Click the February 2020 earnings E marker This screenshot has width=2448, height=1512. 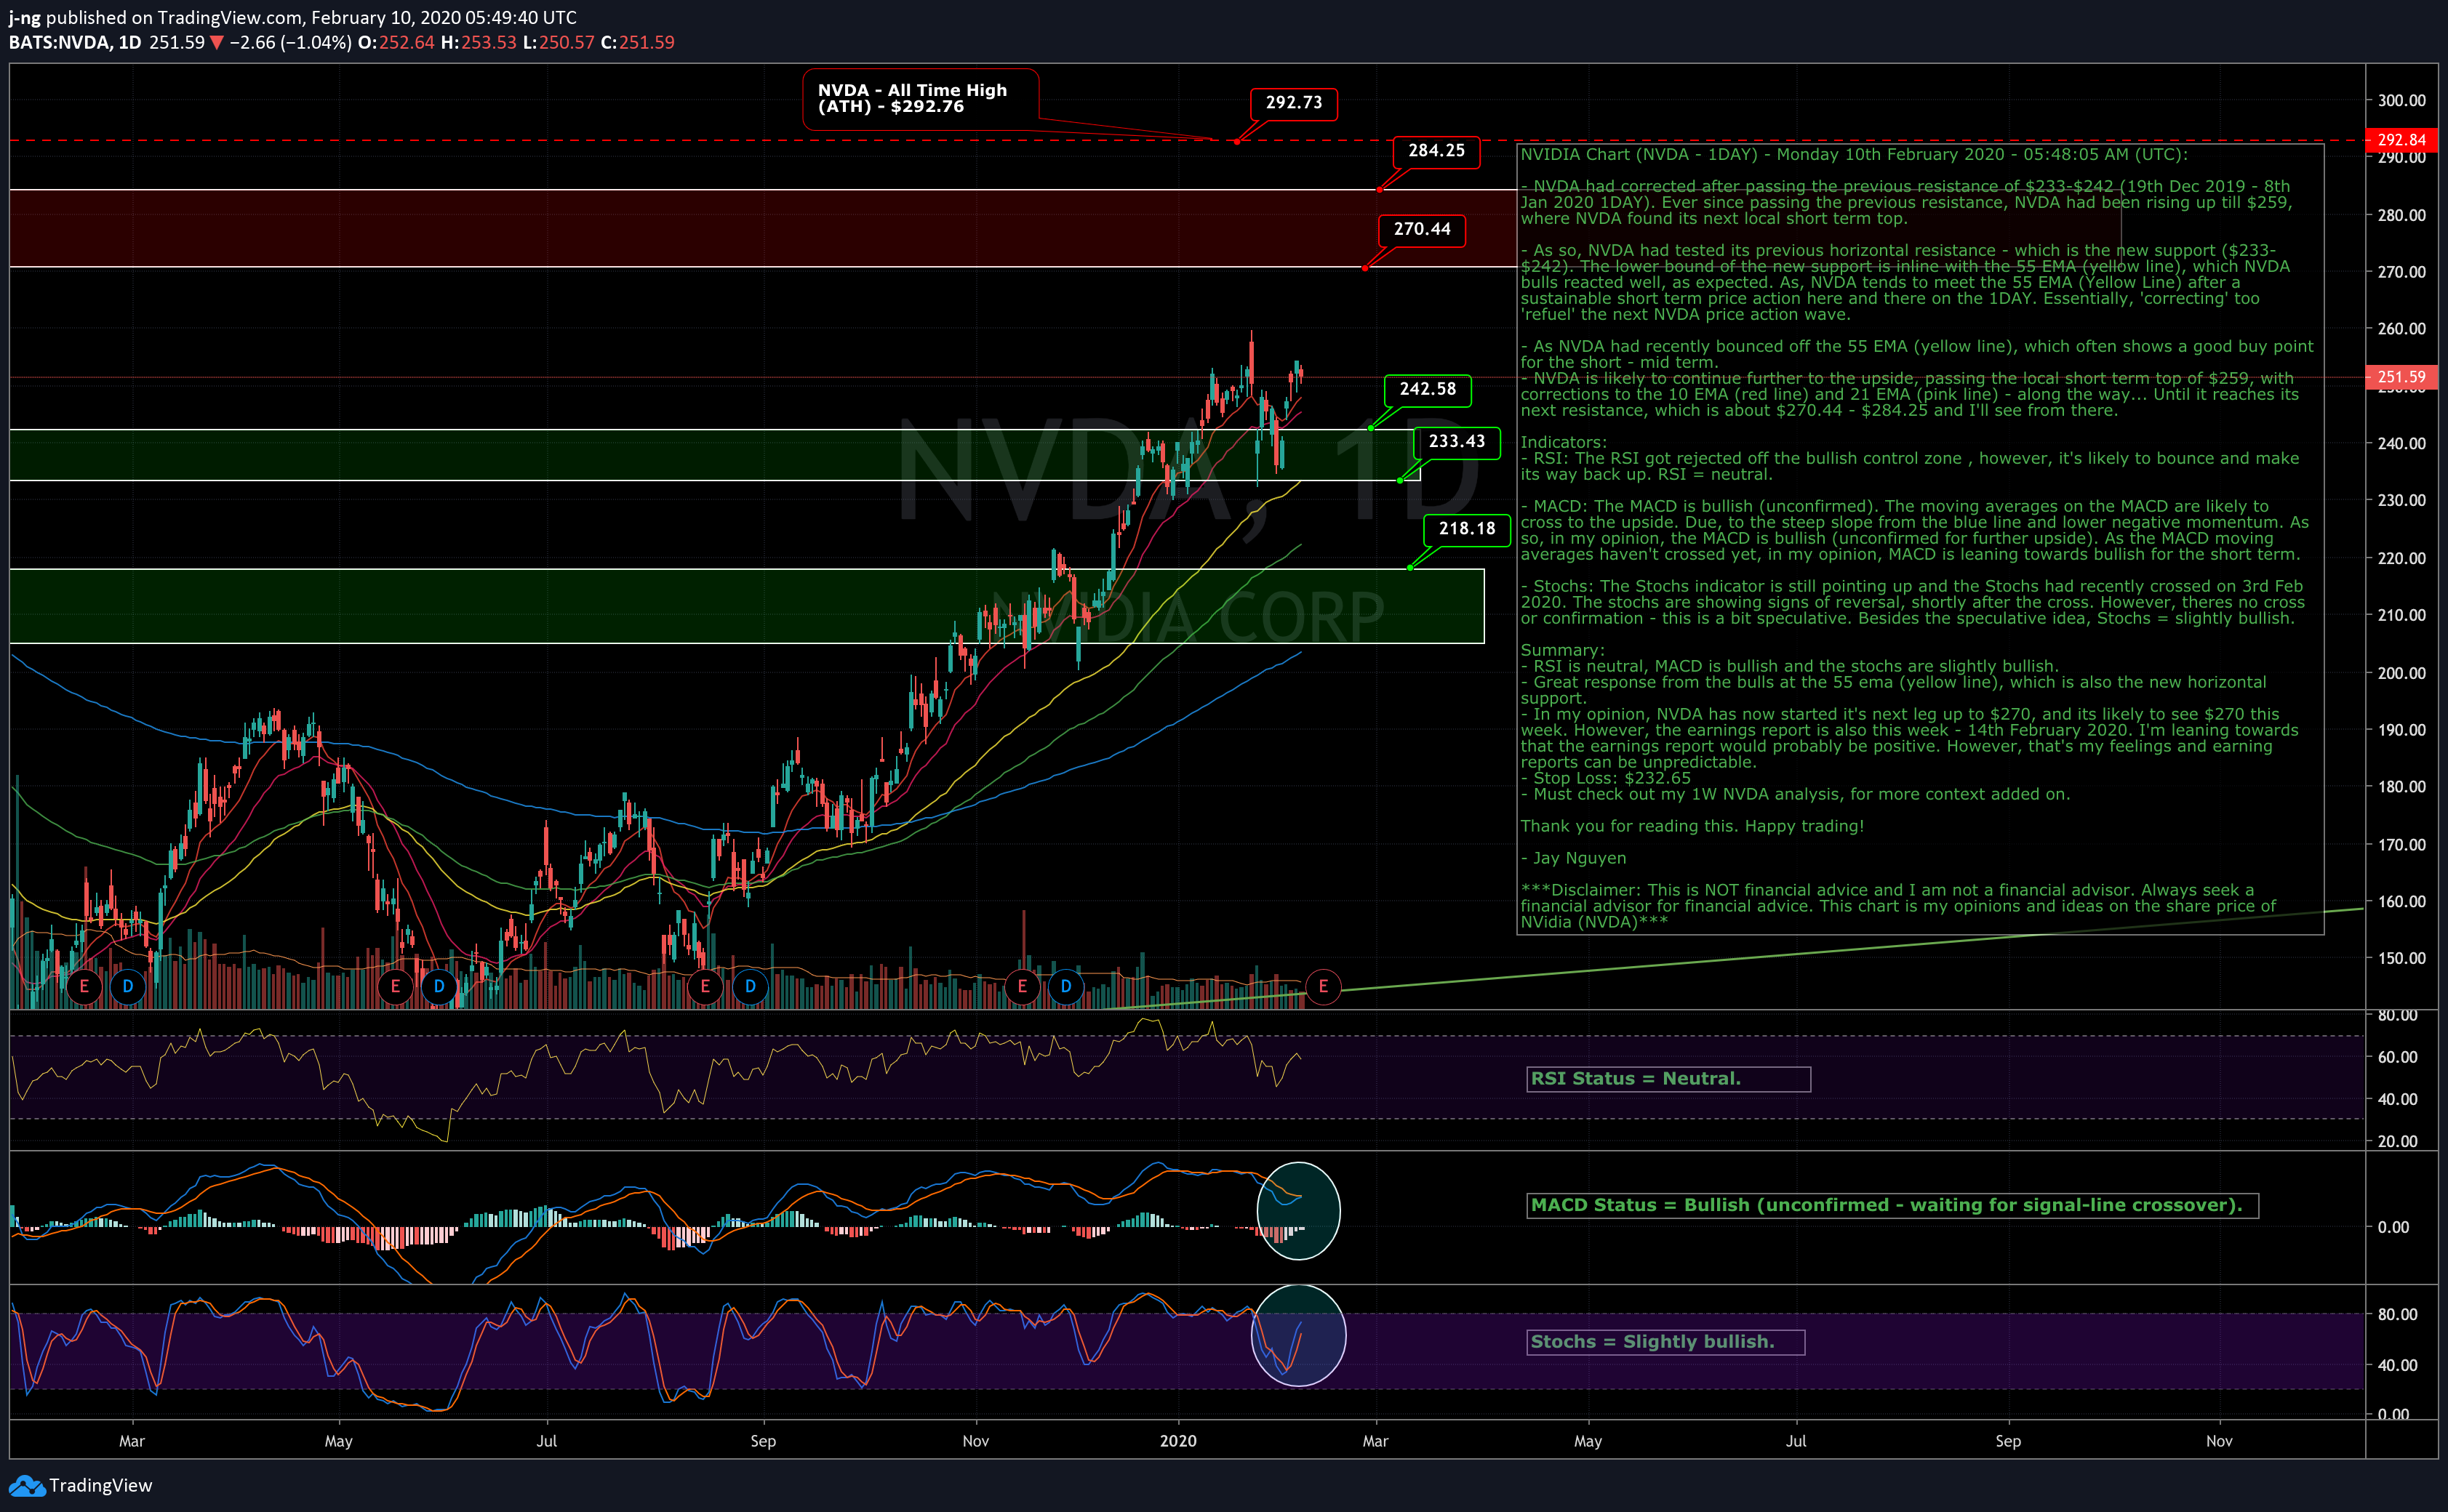1322,987
